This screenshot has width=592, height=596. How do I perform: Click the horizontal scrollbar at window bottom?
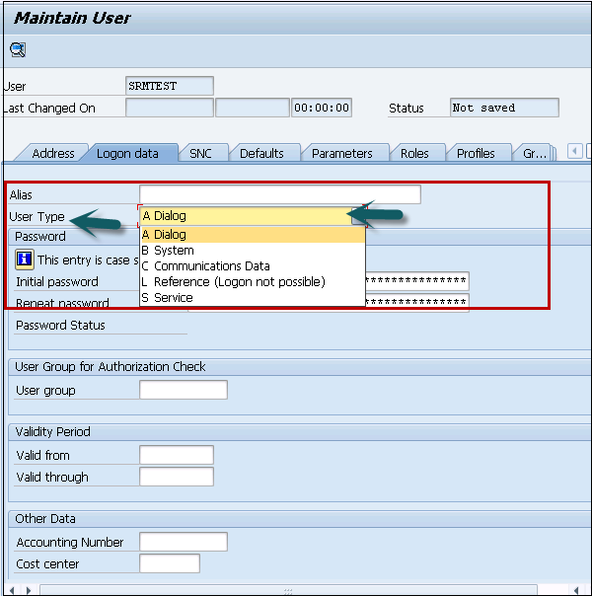(288, 590)
